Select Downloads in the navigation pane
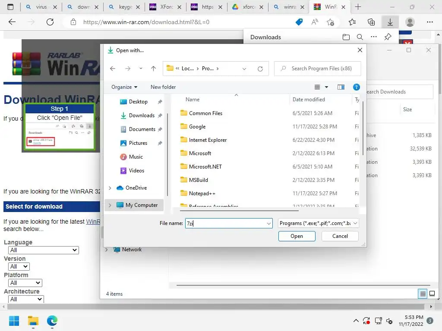This screenshot has width=442, height=331. [x=142, y=116]
